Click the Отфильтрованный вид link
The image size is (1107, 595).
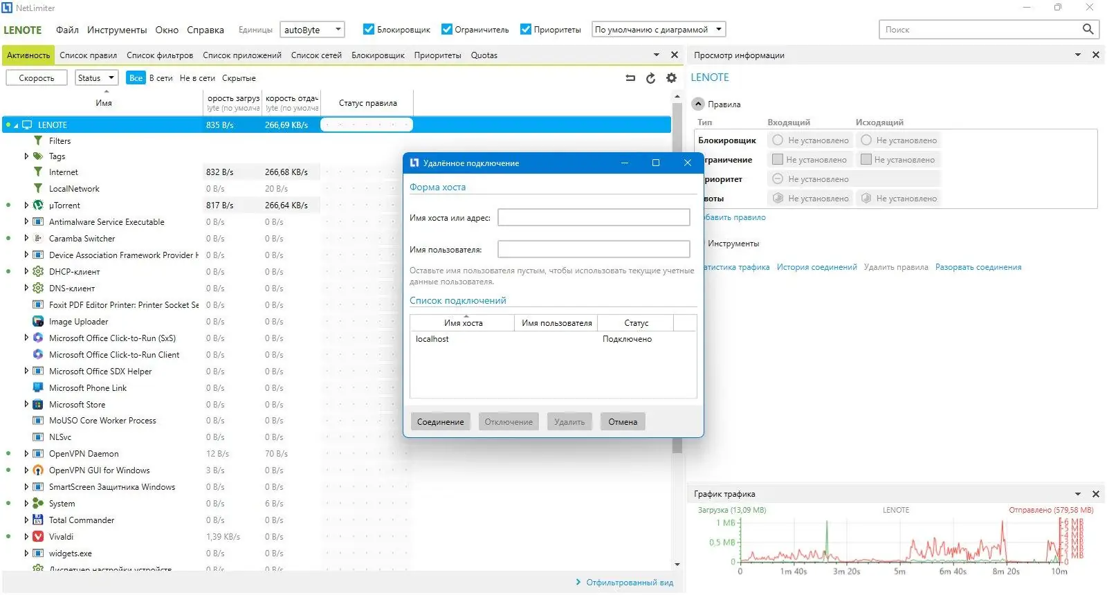[x=630, y=583]
